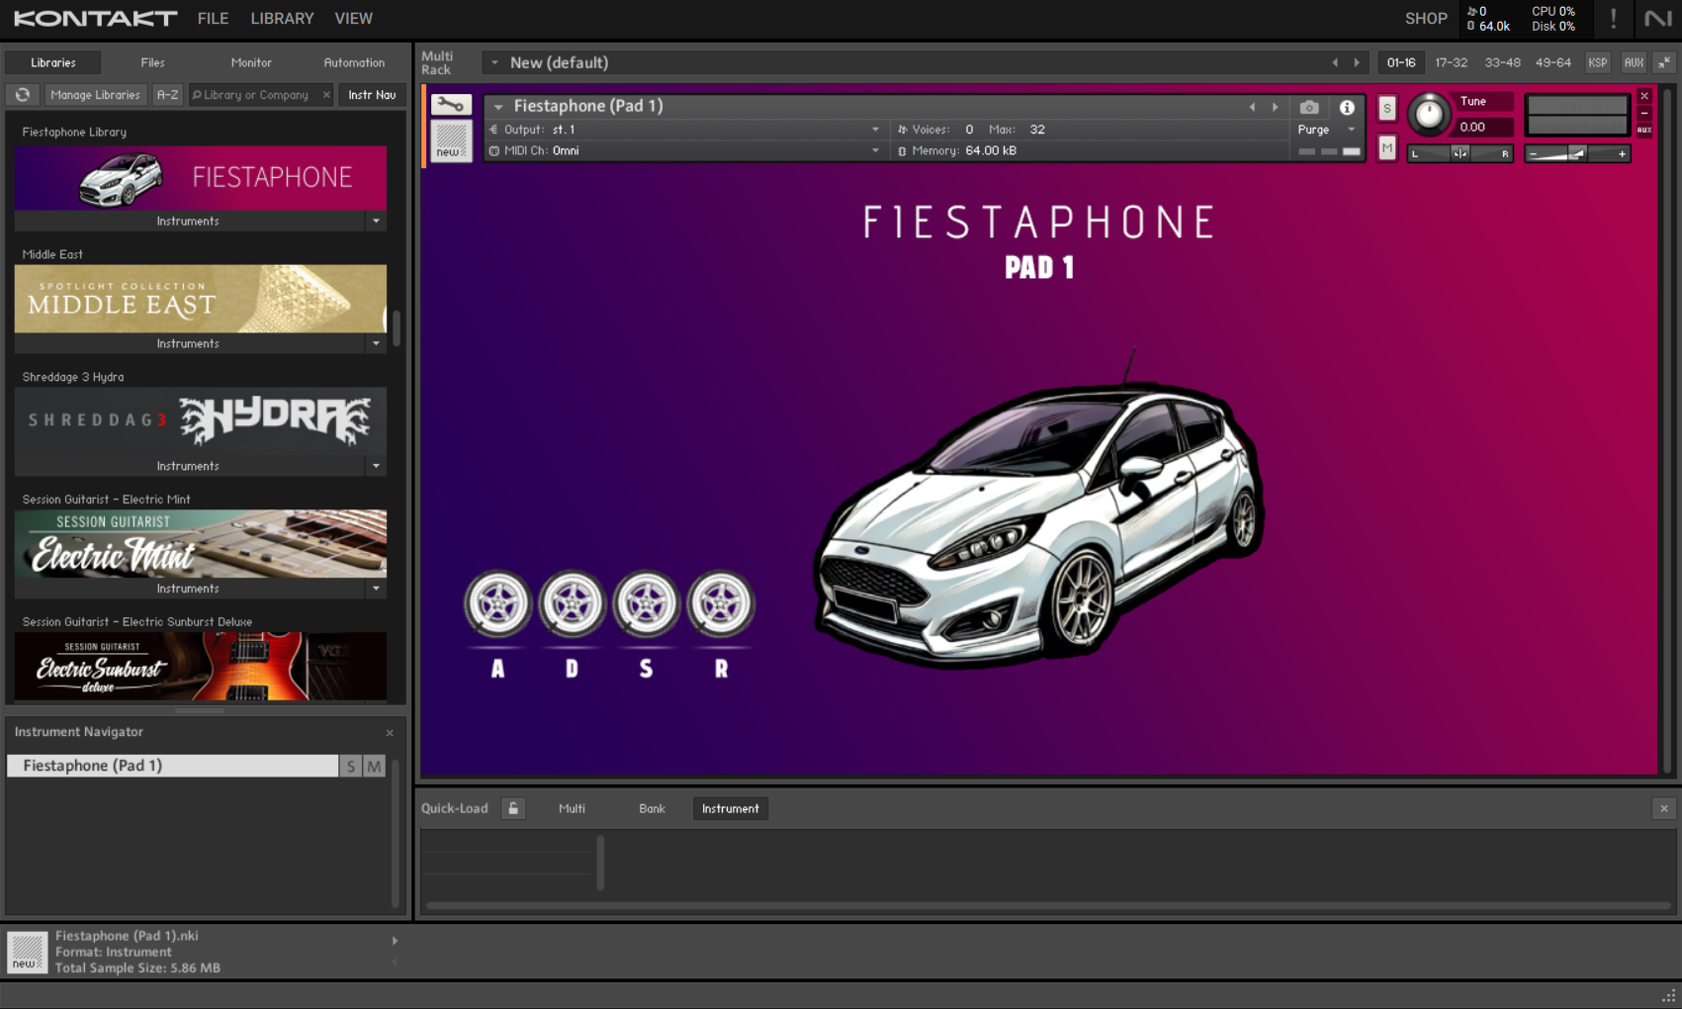Screen dimensions: 1682x1009
Task: Click the snapshot camera icon
Action: tap(1309, 107)
